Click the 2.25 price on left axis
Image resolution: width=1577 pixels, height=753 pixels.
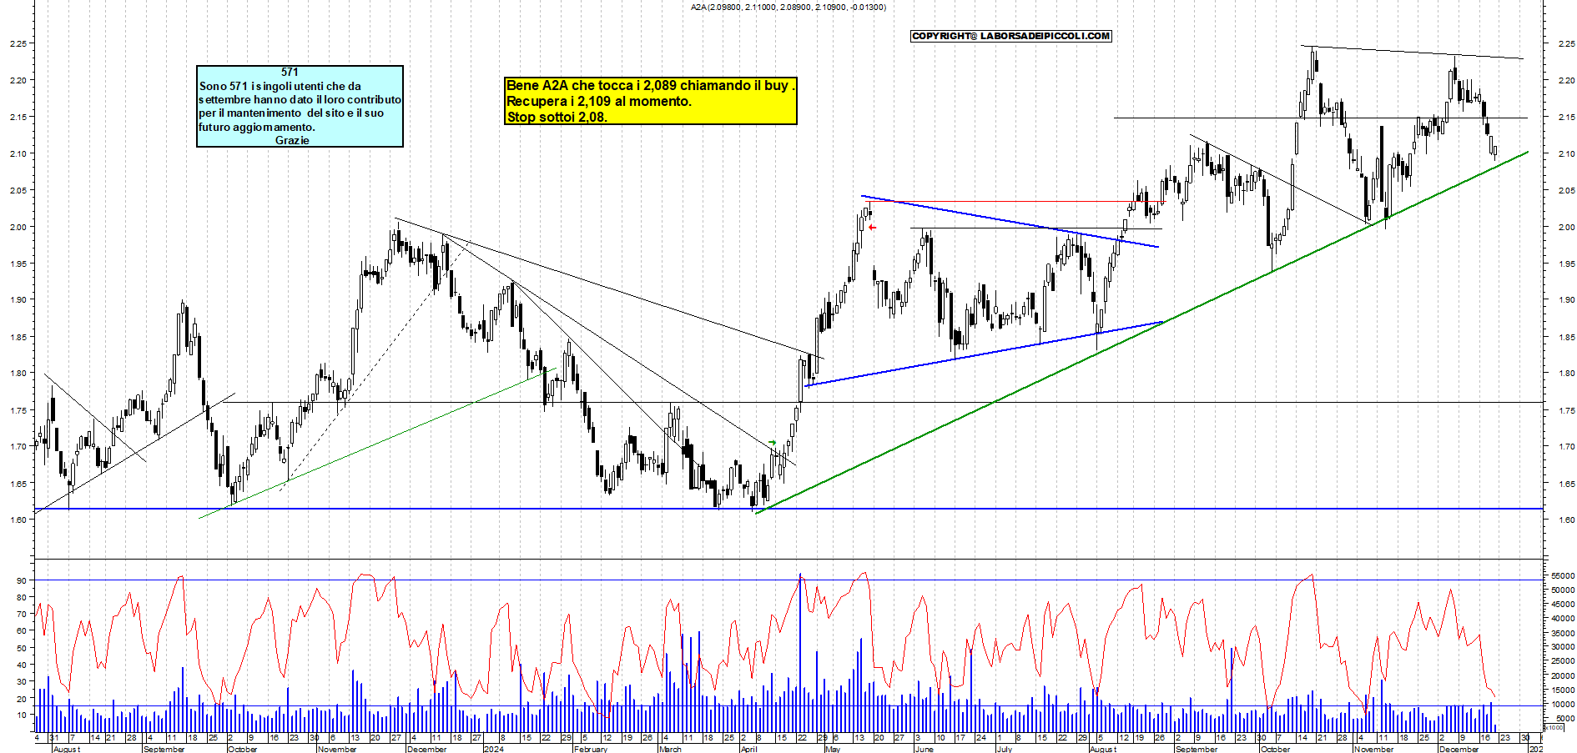pyautogui.click(x=18, y=43)
